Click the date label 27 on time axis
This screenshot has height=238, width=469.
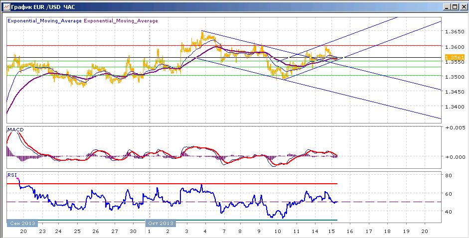(x=114, y=232)
